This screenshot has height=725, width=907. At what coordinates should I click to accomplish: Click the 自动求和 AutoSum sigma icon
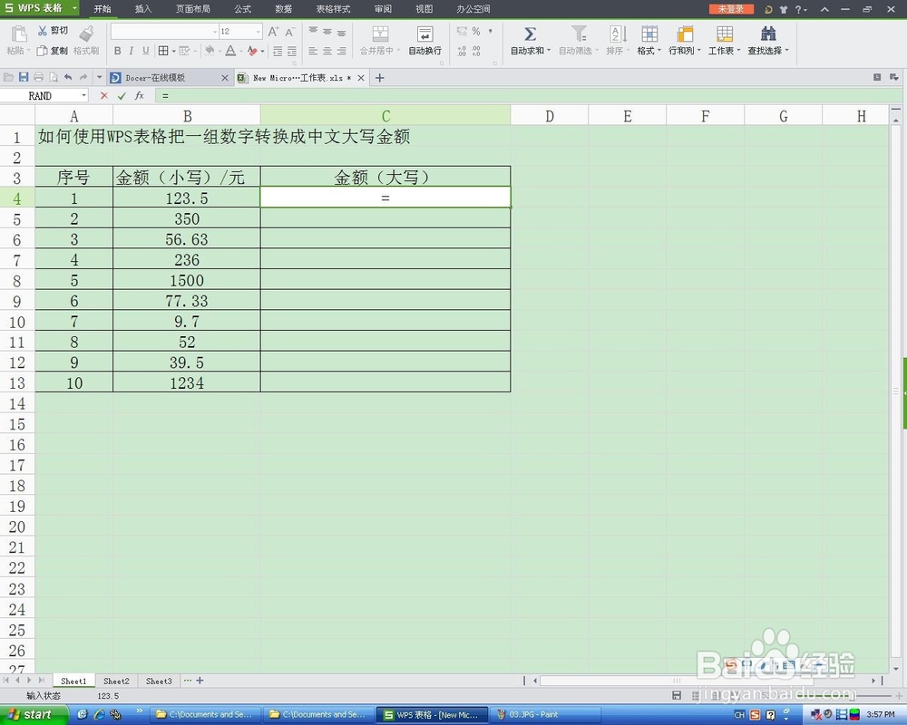pos(529,34)
